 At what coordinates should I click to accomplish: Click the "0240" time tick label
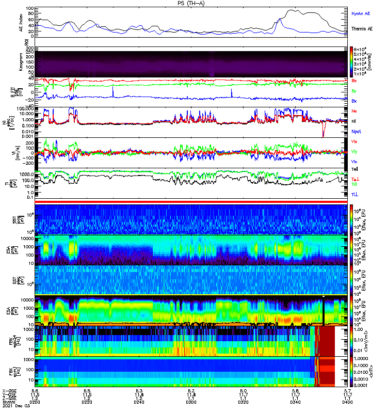point(139,402)
